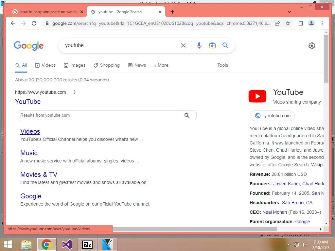Open the Google channel sitelink

coord(31,196)
